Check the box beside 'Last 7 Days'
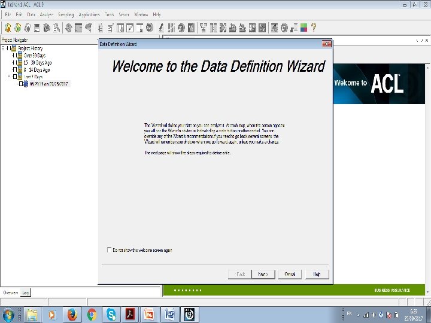 [15, 77]
